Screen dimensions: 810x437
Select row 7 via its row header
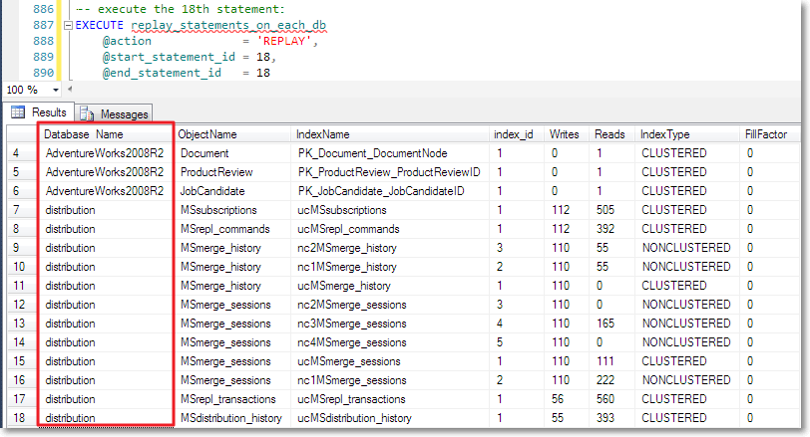point(21,210)
